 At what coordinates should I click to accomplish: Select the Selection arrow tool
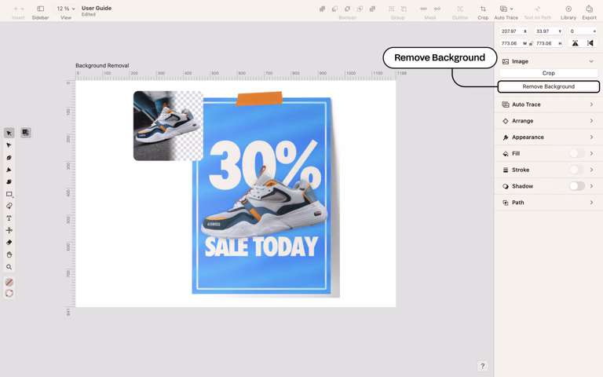[x=9, y=133]
